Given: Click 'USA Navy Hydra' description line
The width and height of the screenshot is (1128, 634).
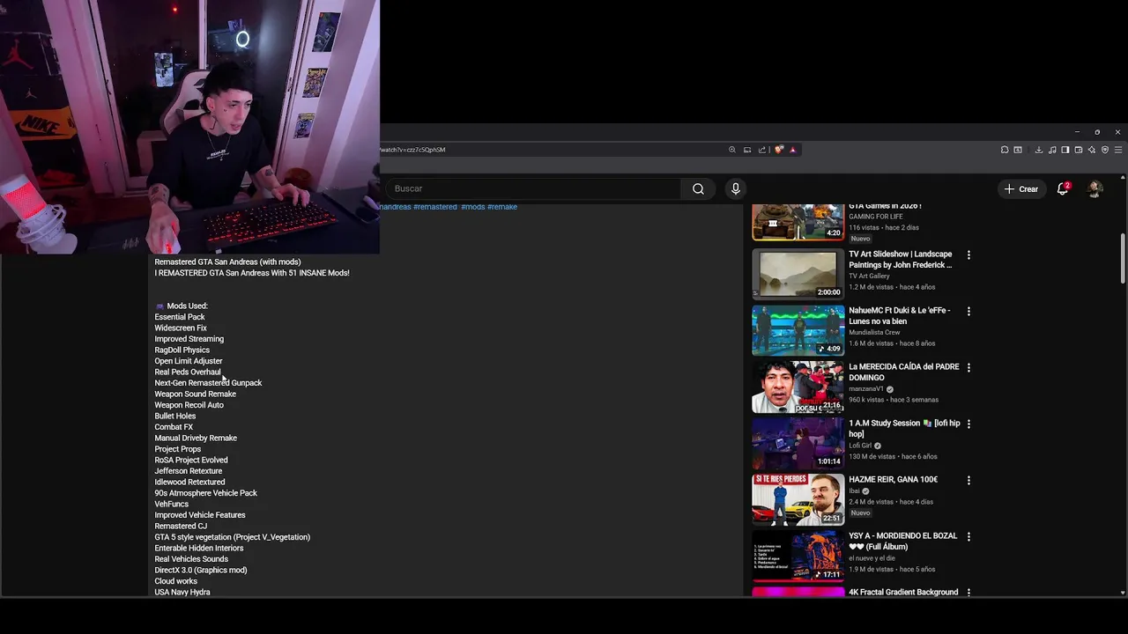Looking at the screenshot, I should (182, 592).
